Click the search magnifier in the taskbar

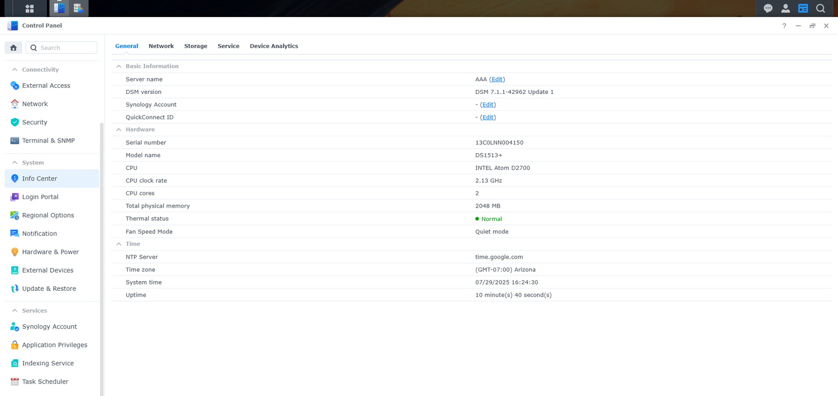tap(820, 8)
